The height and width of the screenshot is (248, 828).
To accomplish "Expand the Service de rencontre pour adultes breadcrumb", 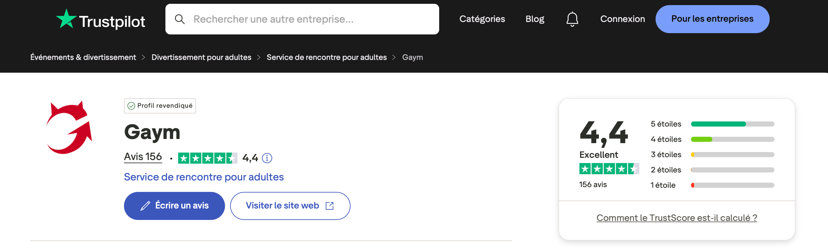I will pyautogui.click(x=326, y=57).
